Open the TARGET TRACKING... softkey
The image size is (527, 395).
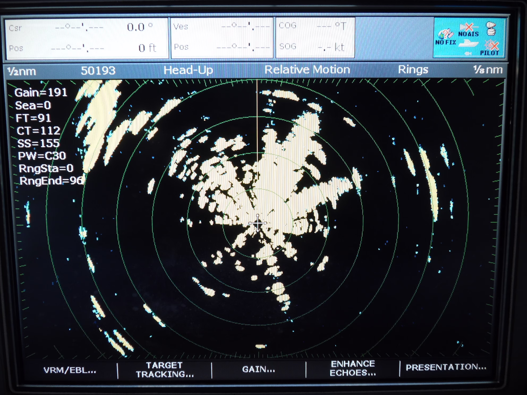pyautogui.click(x=165, y=370)
